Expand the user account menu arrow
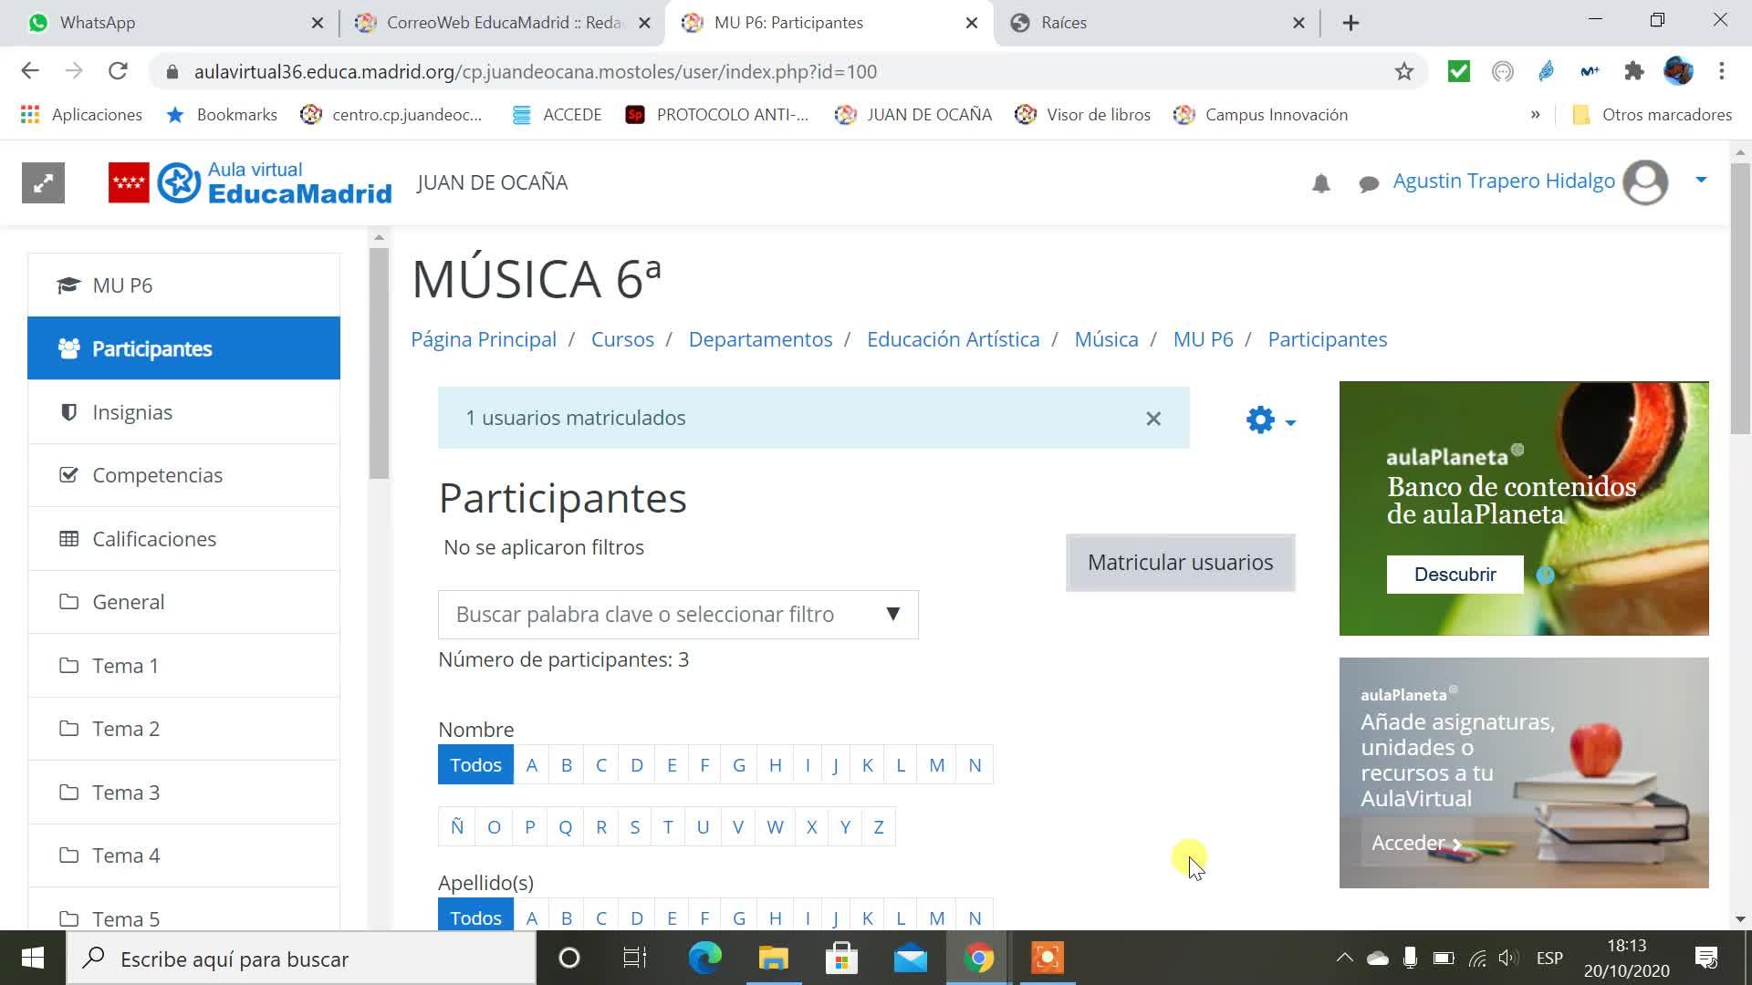The width and height of the screenshot is (1752, 985). 1701,180
